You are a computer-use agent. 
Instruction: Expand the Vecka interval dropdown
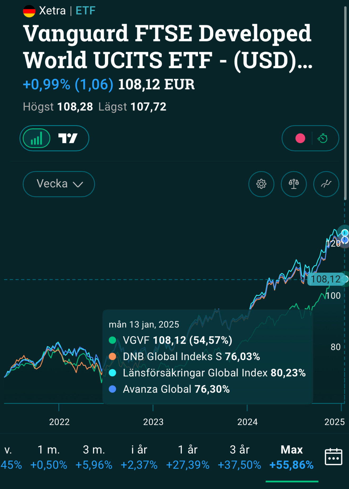pyautogui.click(x=59, y=184)
